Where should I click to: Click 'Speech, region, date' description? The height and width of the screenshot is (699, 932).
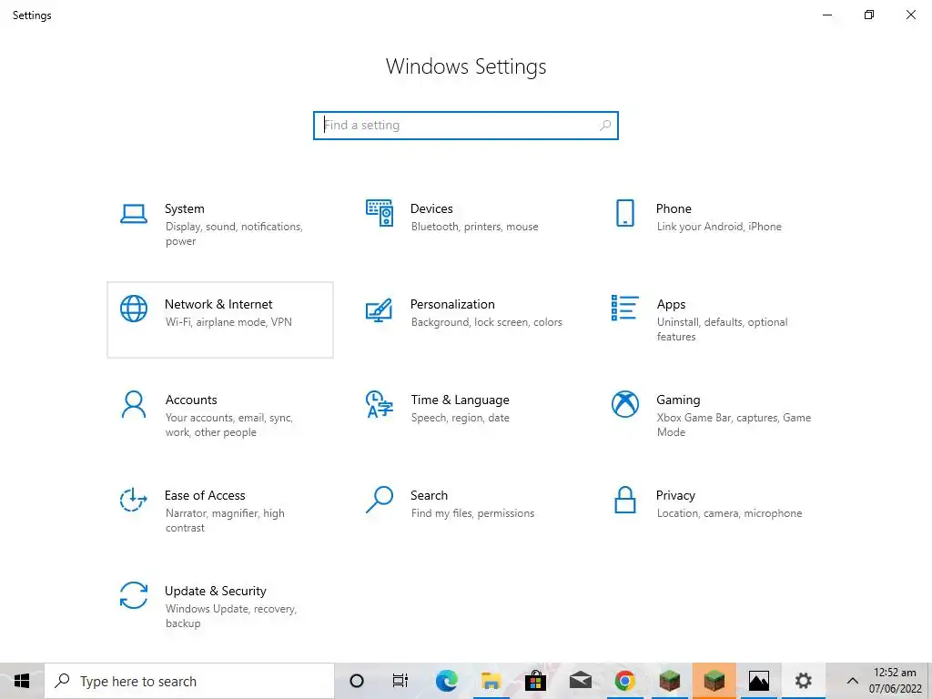pos(460,418)
